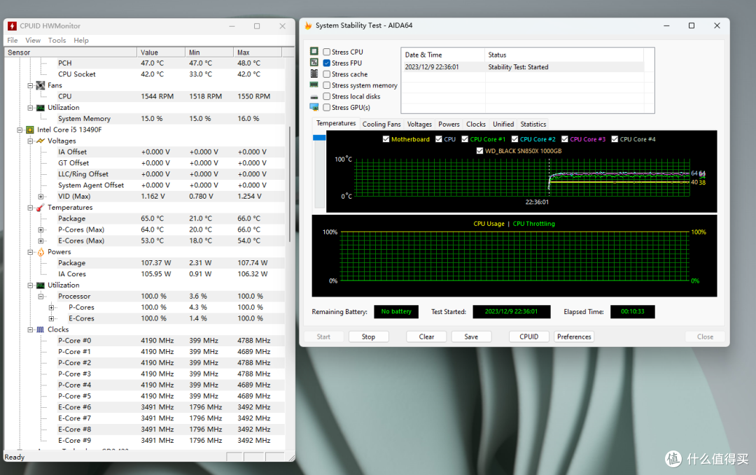Click the Intel Core i5 13490F chip icon

pyautogui.click(x=30, y=129)
